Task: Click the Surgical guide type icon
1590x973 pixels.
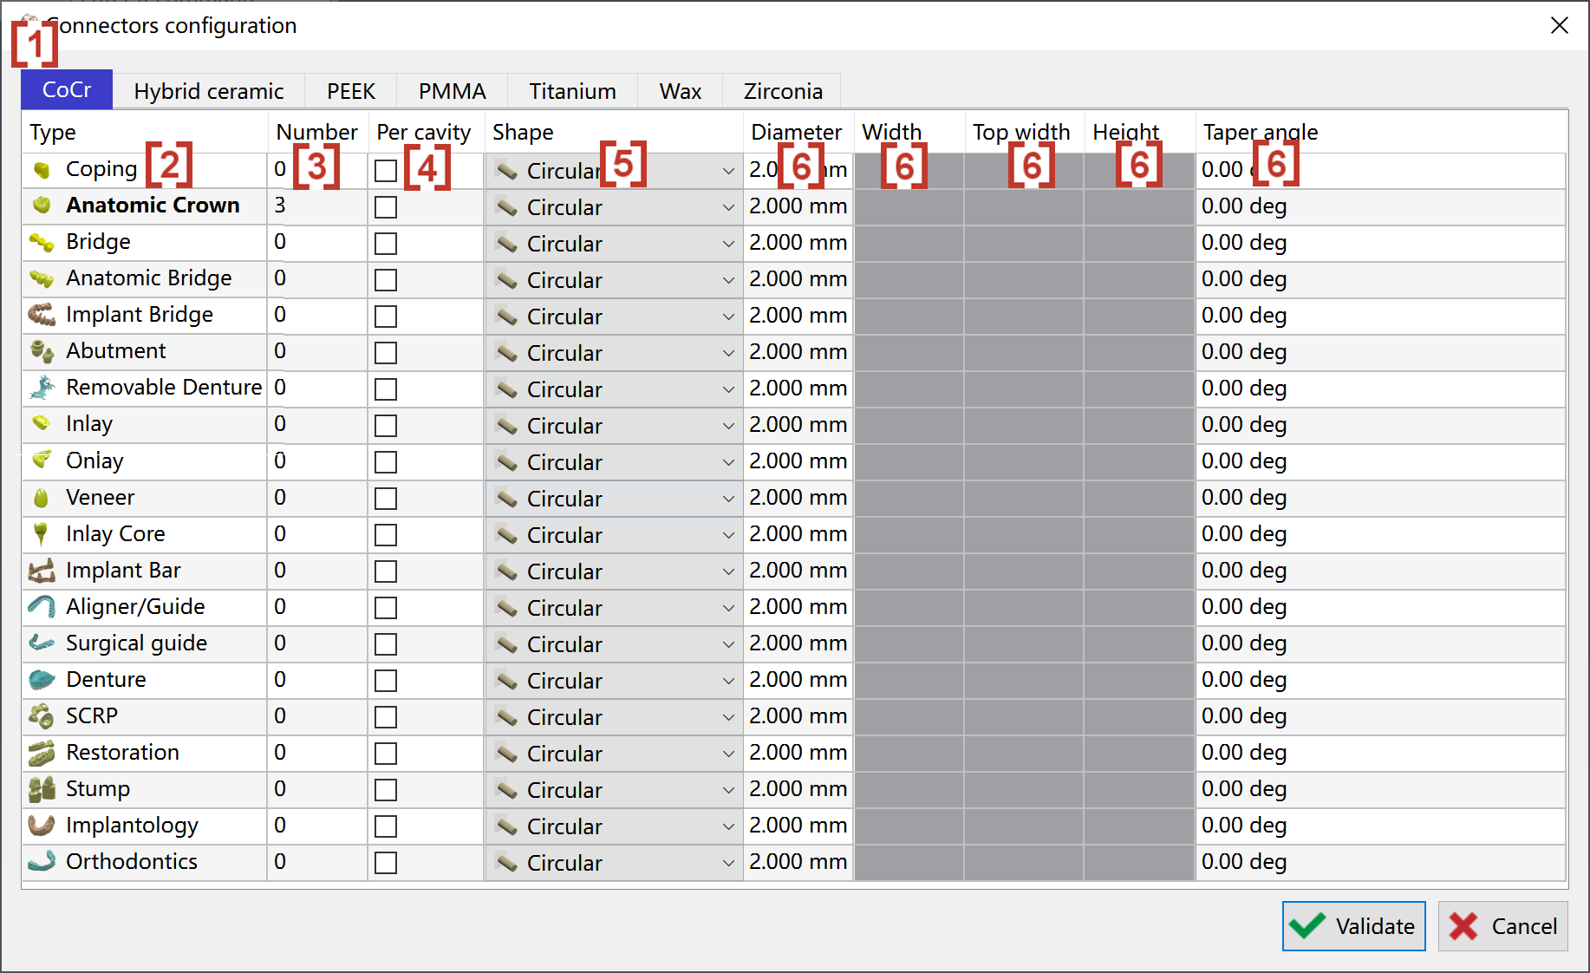Action: point(42,643)
